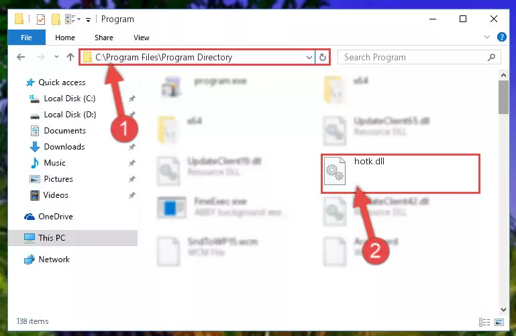
Task: Click the Videos film strip icon
Action: click(x=34, y=195)
